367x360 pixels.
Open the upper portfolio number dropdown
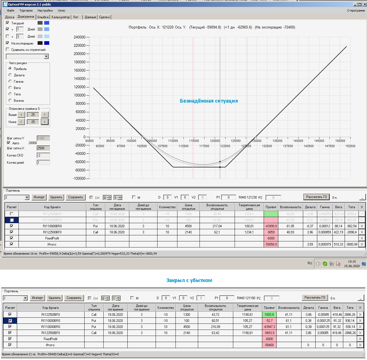(27, 197)
